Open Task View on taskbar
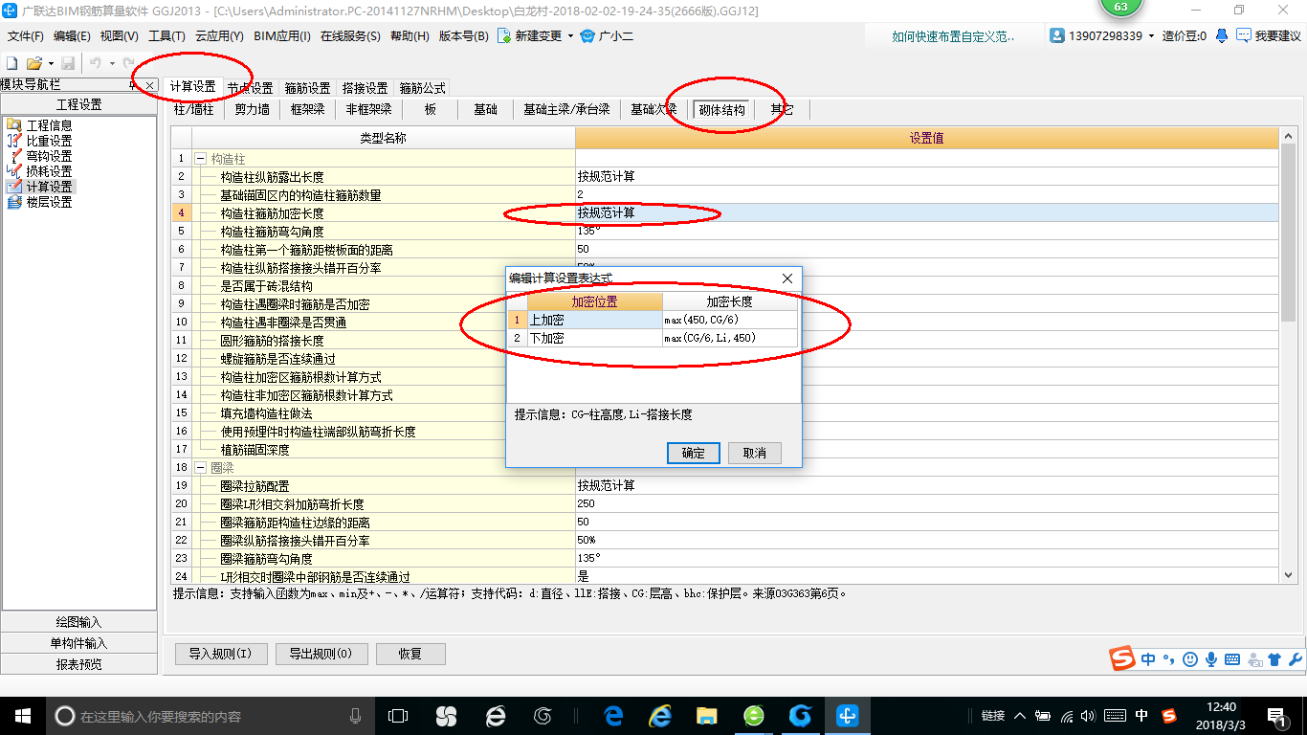This screenshot has width=1307, height=735. (398, 715)
